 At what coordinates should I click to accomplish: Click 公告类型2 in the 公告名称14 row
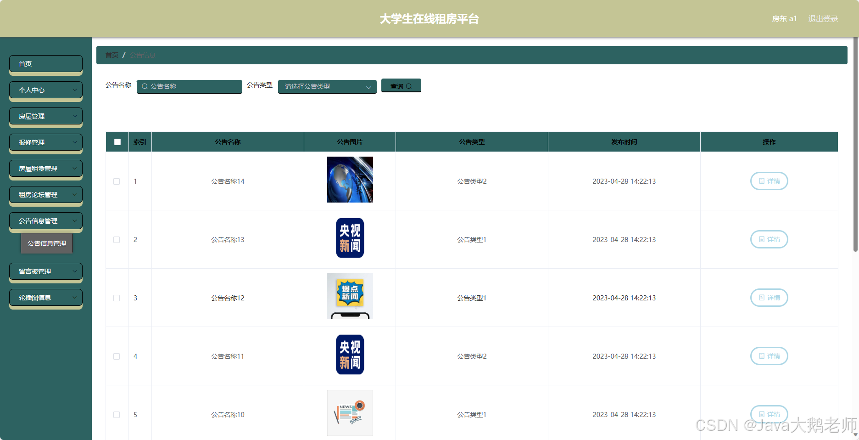[x=472, y=181]
